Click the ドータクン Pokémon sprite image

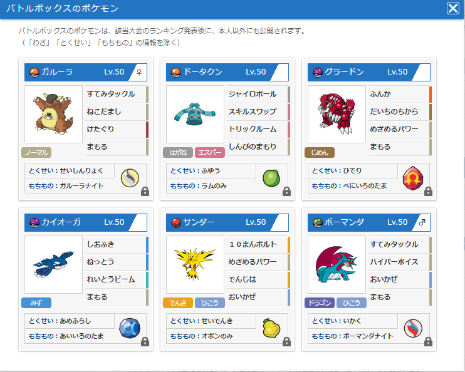(x=195, y=114)
